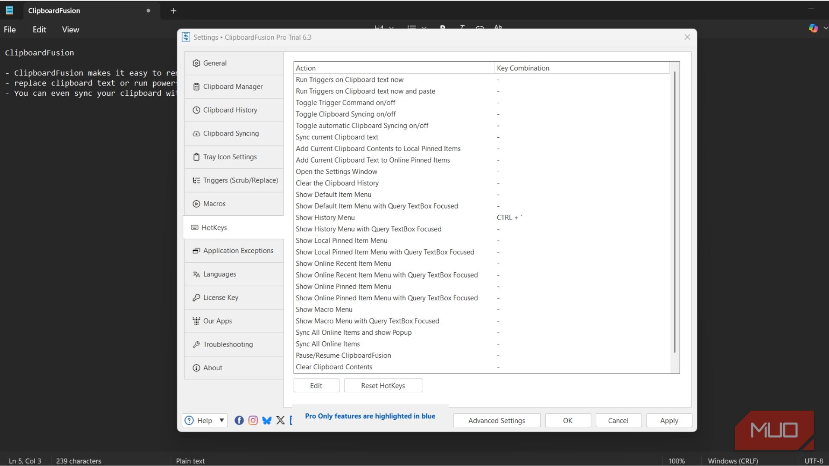Select the Show Macro Menu row
The width and height of the screenshot is (829, 466).
coord(481,310)
